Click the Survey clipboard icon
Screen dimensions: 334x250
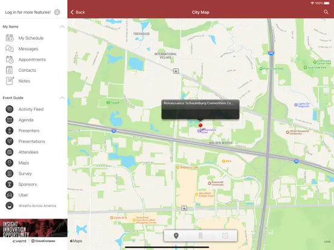point(9,173)
